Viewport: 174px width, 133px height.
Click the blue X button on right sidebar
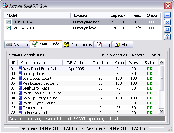(167, 22)
